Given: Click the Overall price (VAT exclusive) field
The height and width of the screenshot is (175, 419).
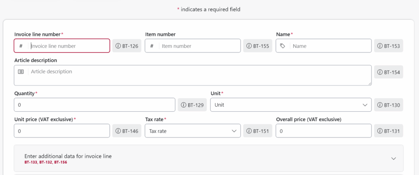Looking at the screenshot, I should (x=324, y=131).
